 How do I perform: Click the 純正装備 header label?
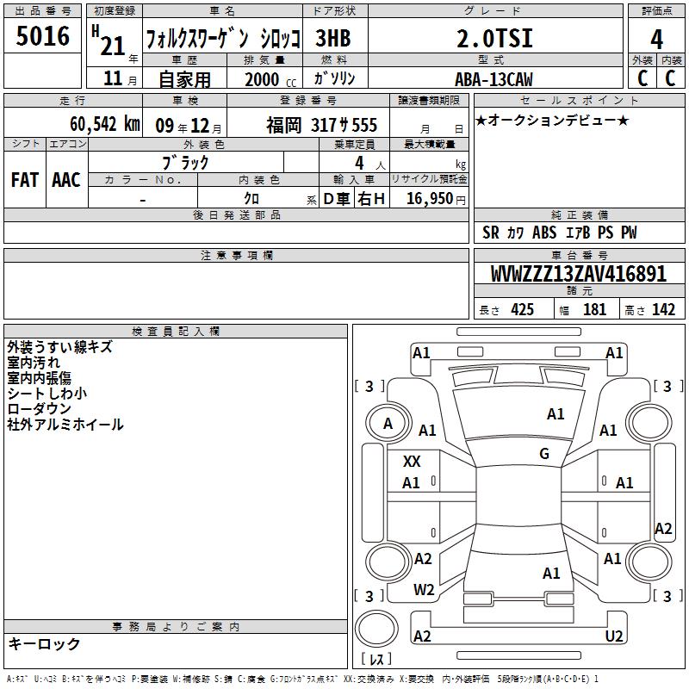[x=580, y=214]
